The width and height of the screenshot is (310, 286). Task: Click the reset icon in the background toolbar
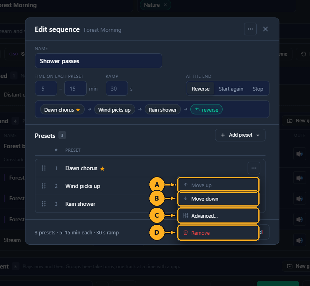pos(303,54)
